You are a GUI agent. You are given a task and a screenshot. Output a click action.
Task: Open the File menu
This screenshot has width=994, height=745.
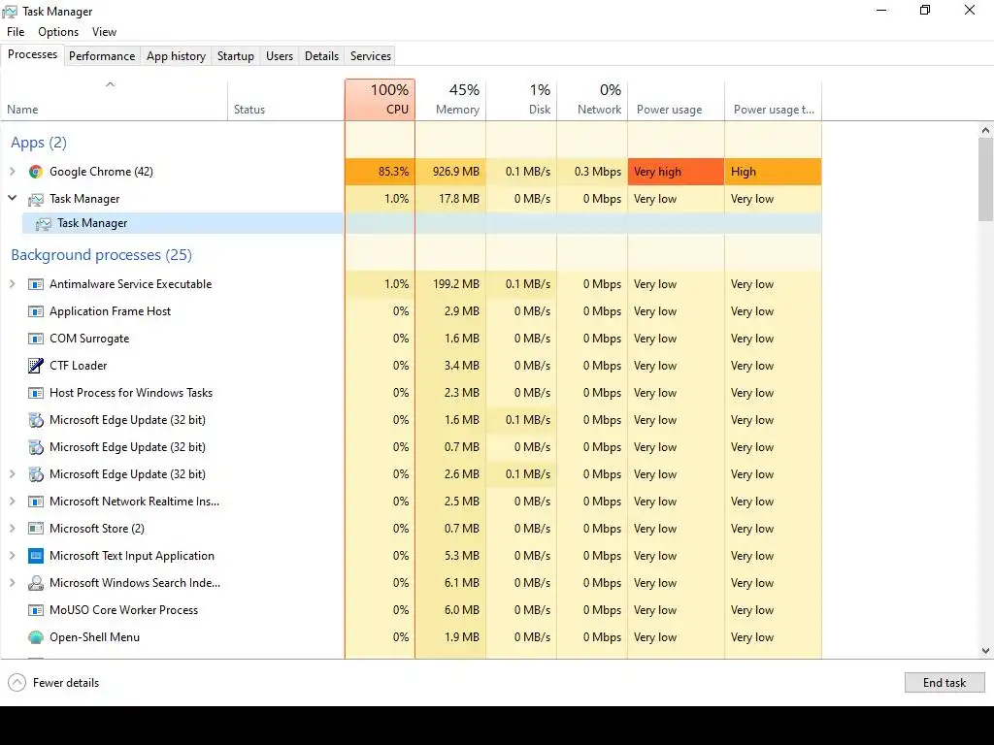click(x=16, y=32)
